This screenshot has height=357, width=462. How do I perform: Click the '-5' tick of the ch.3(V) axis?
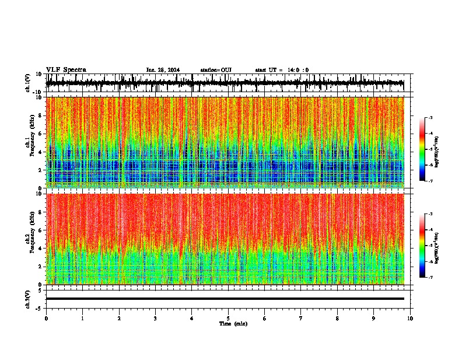pyautogui.click(x=39, y=309)
